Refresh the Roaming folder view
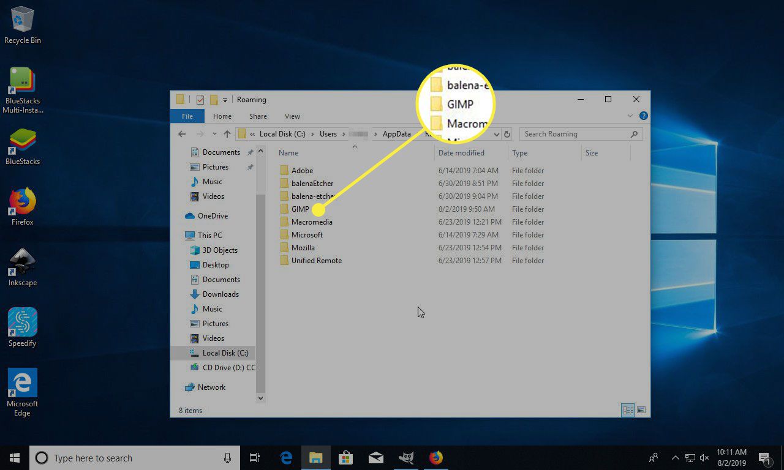 (x=507, y=134)
